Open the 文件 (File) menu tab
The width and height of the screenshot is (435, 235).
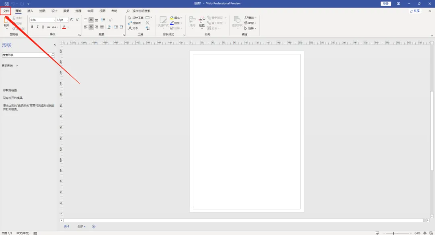click(6, 11)
